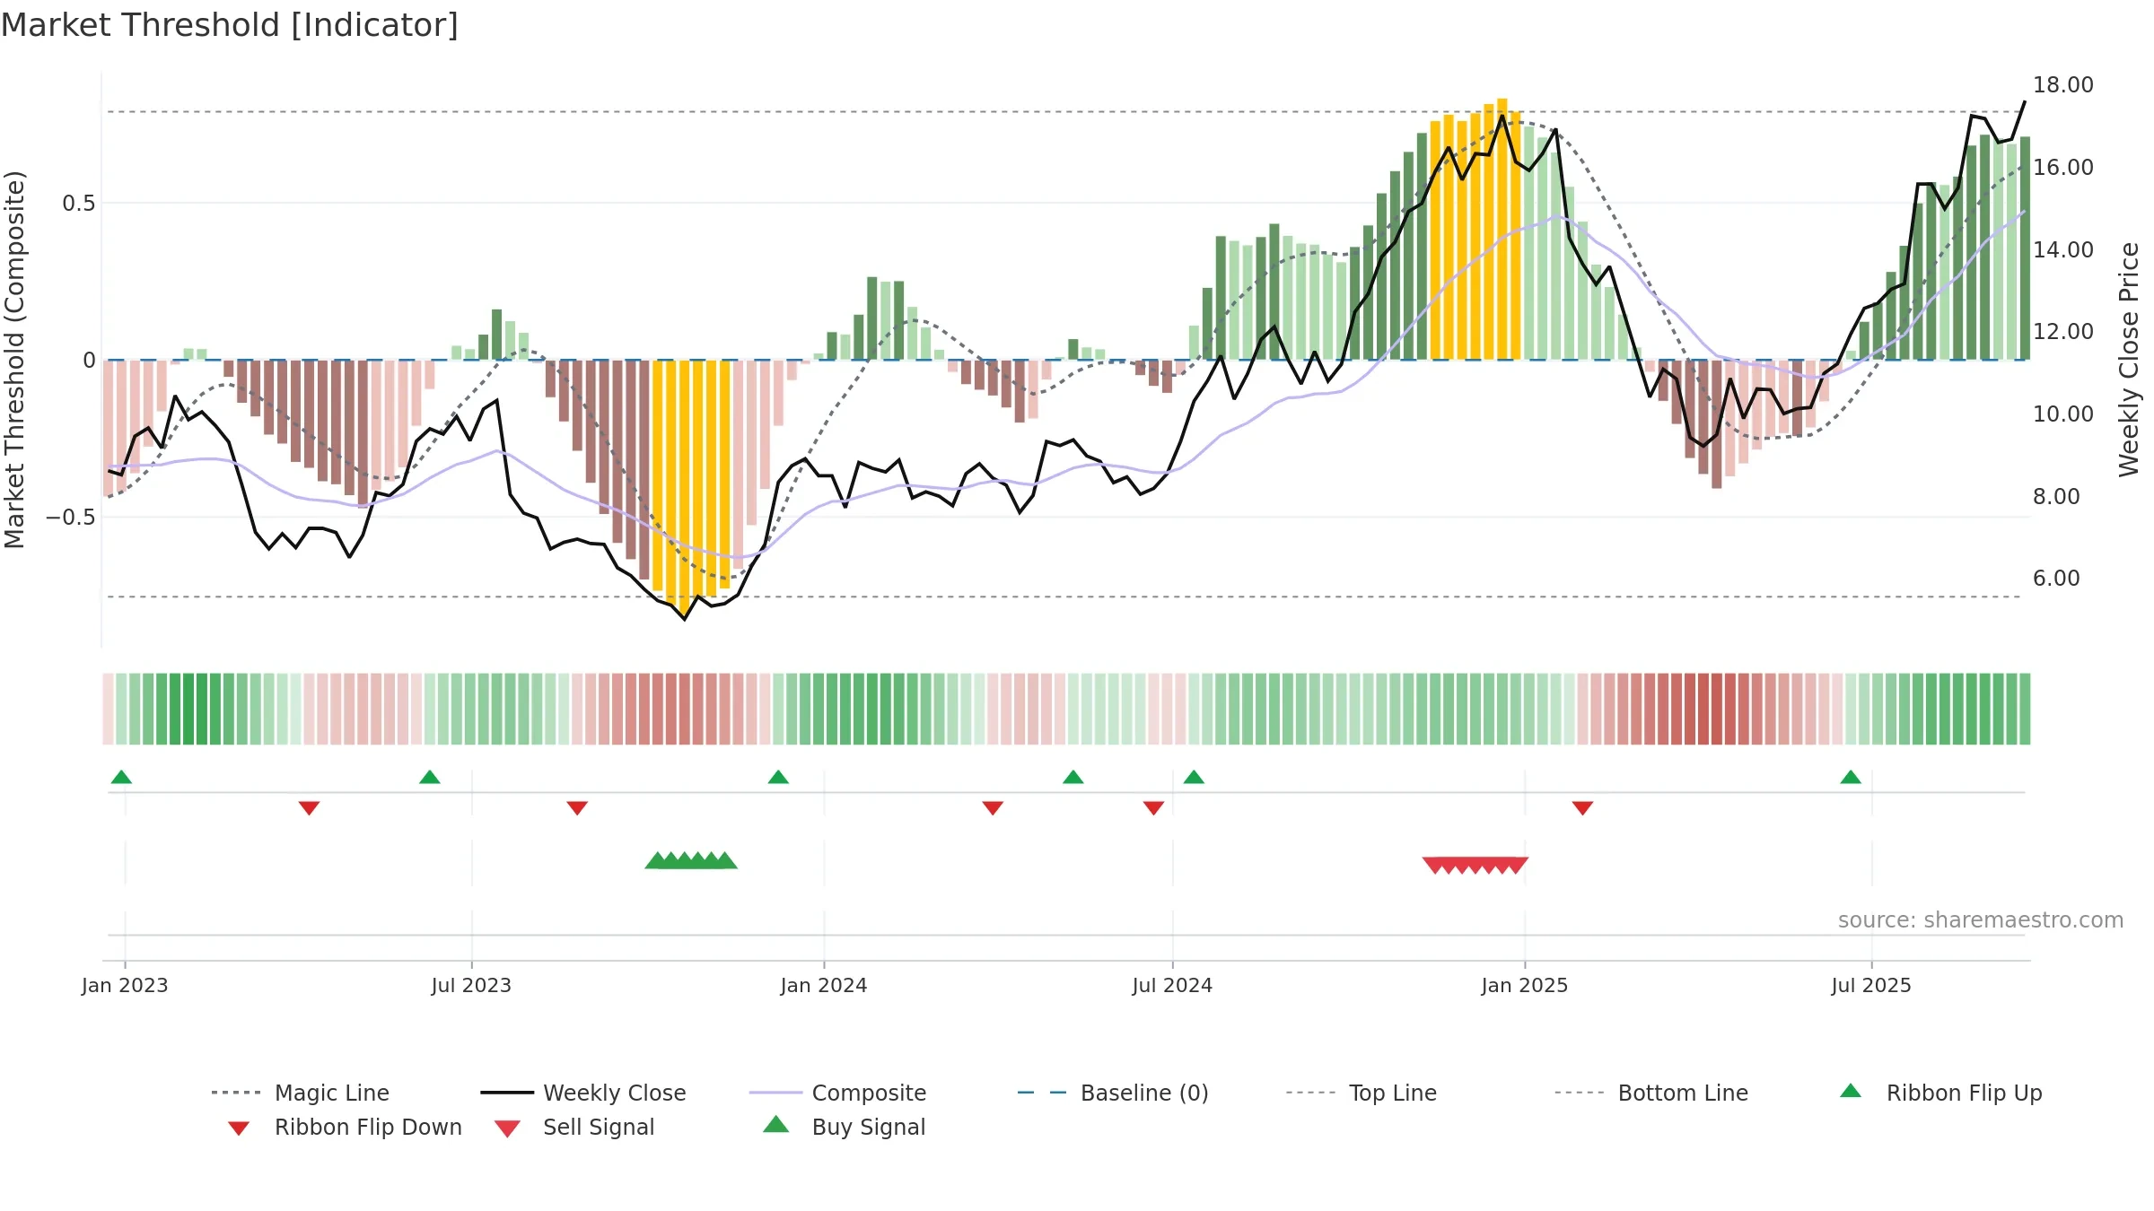2154x1211 pixels.
Task: Click the Jan 2023 axis label
Action: click(125, 985)
